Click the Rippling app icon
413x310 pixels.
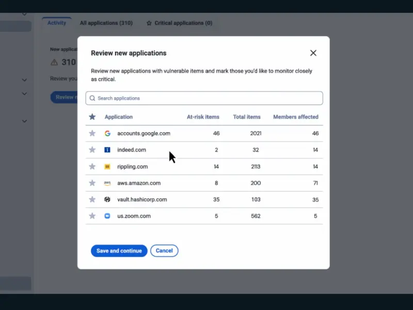click(107, 166)
